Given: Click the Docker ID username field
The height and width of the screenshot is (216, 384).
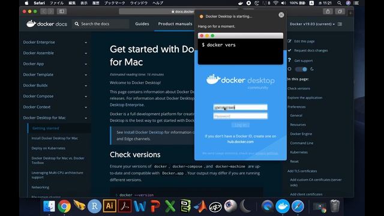Looking at the screenshot, I should pos(240,107).
